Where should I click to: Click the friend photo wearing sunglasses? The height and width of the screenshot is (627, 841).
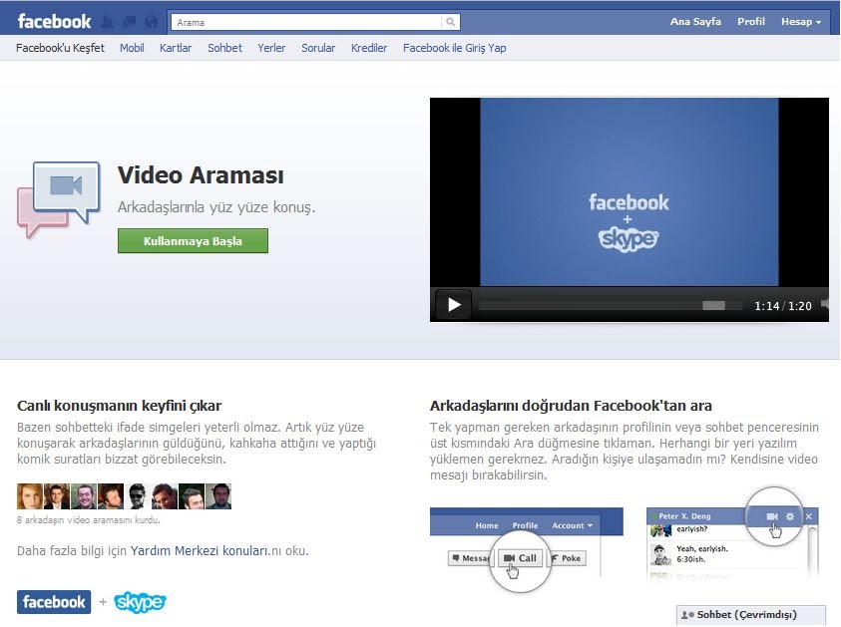pos(138,496)
